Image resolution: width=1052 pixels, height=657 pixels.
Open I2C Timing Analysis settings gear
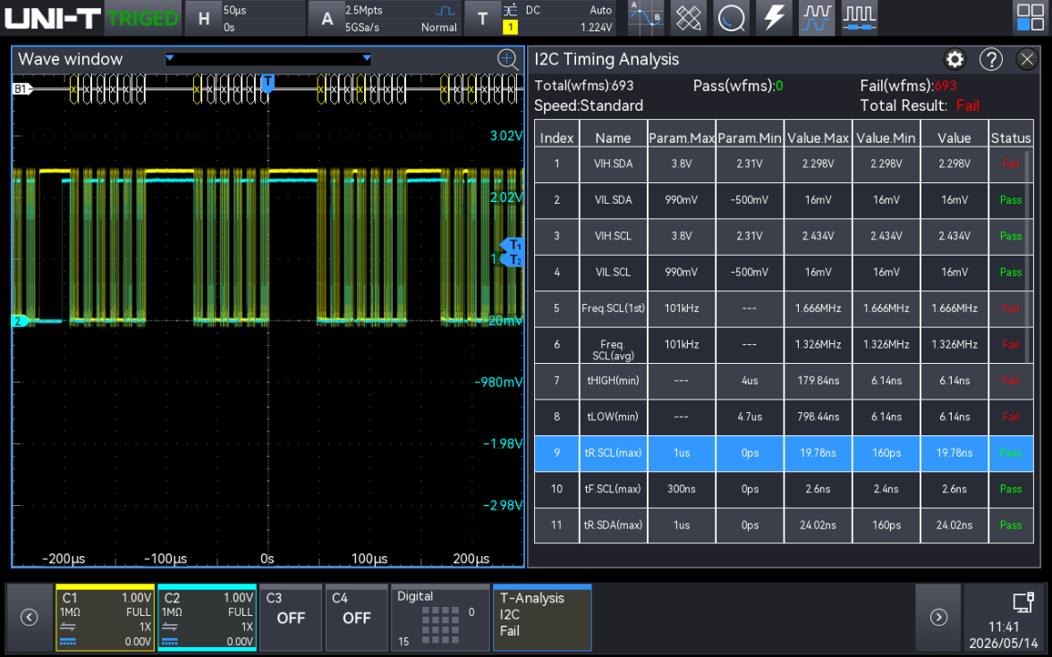click(x=954, y=60)
